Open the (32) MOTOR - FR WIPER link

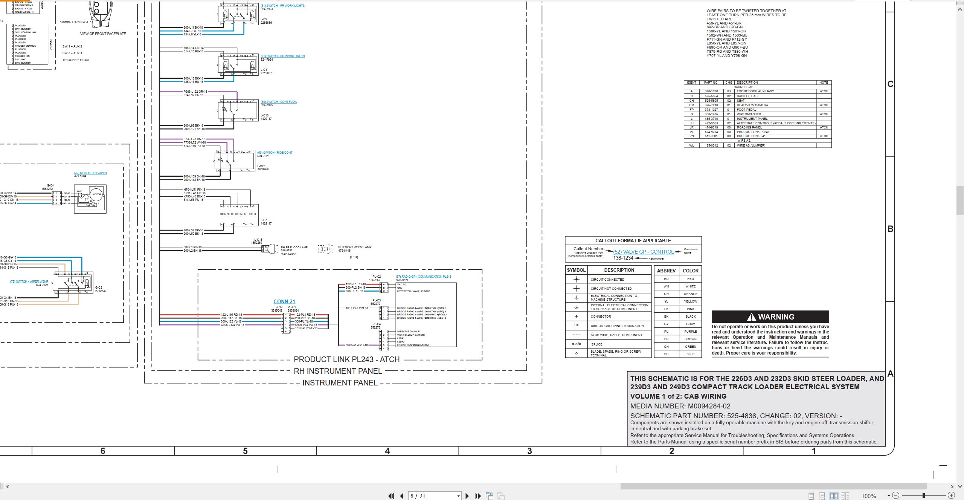(90, 173)
